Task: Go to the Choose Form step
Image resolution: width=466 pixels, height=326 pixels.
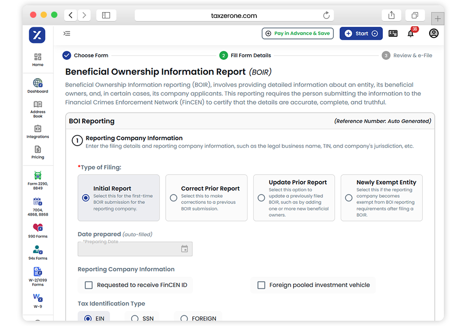Action: click(85, 55)
